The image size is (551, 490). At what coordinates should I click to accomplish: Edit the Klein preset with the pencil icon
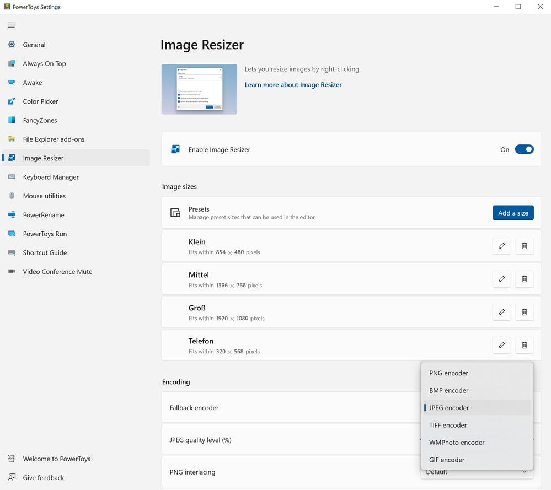[501, 246]
